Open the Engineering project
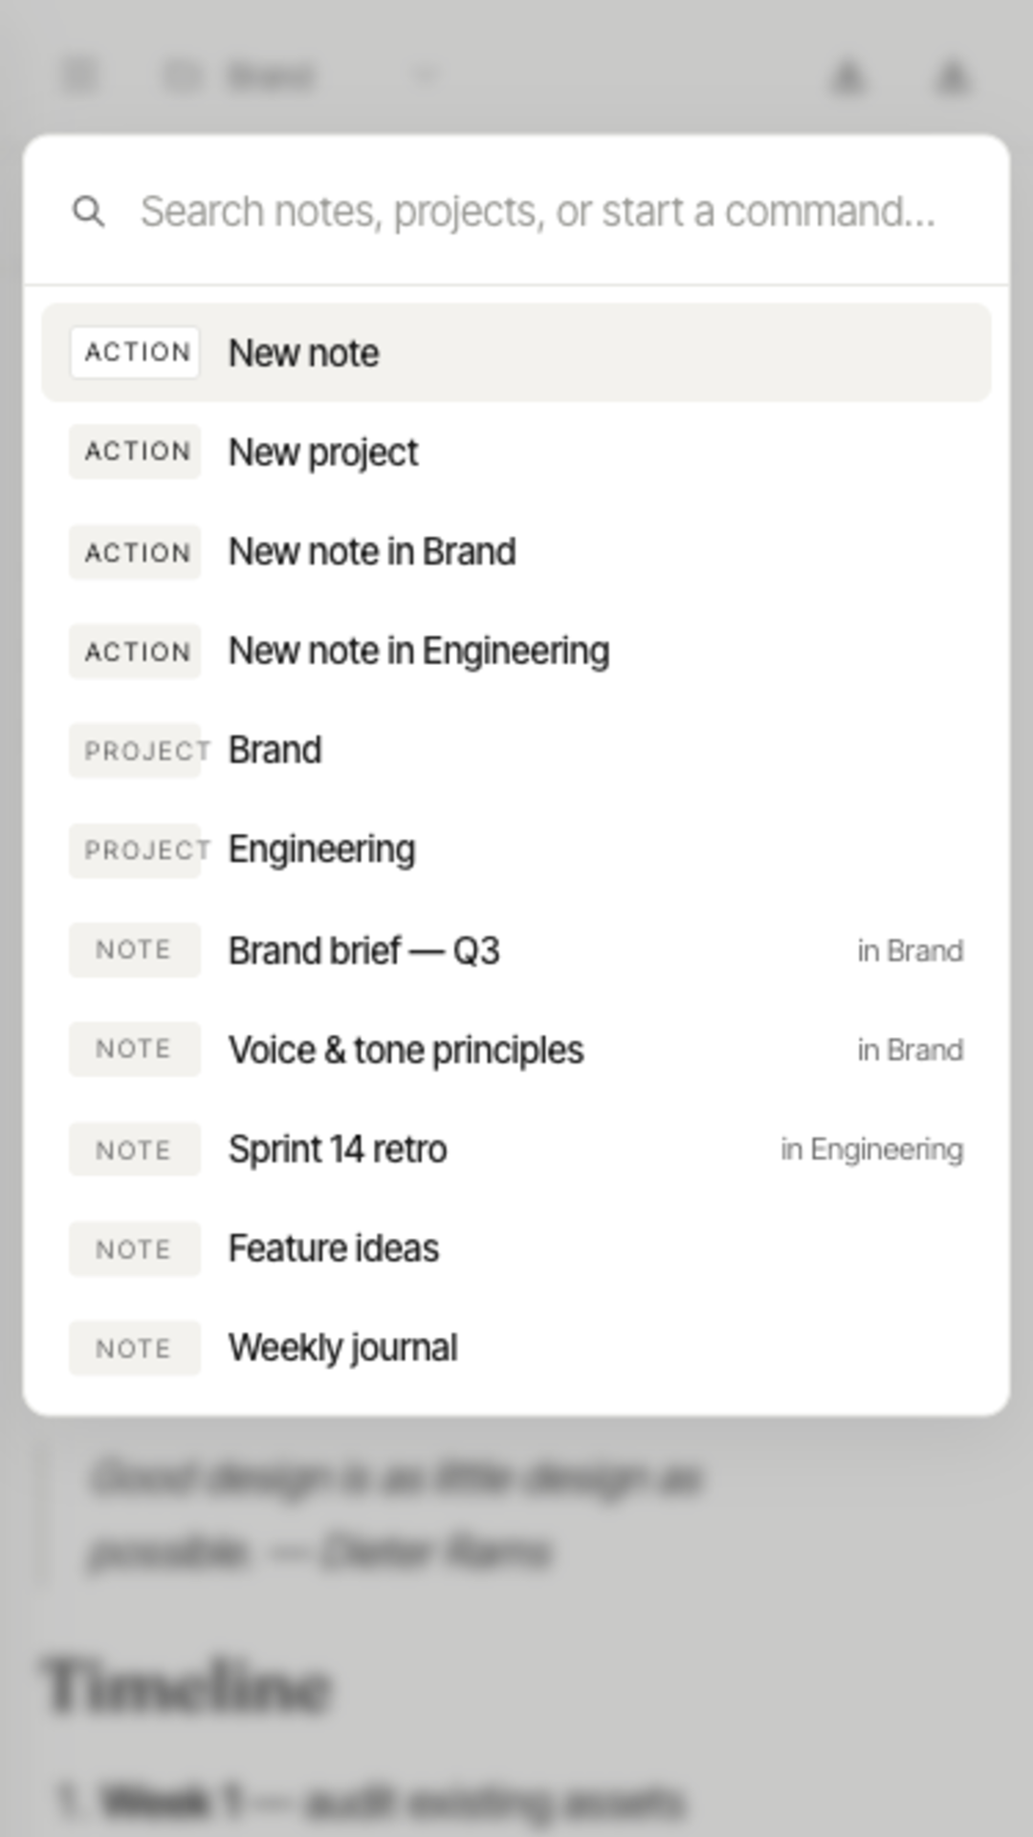 [321, 849]
